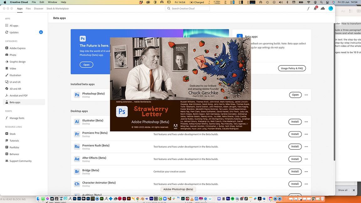Open the Window menu in the menu bar

(x=52, y=2)
